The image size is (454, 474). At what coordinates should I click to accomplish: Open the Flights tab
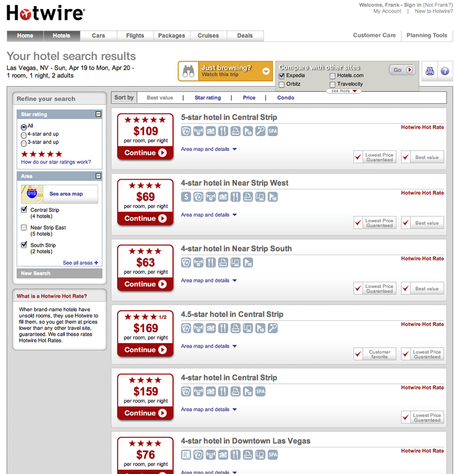(x=135, y=36)
